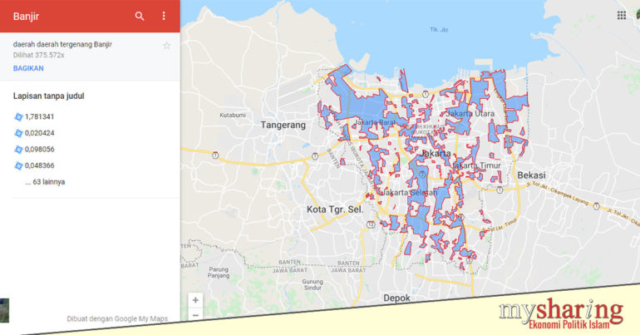Click the Tangerang city label on map

(283, 125)
